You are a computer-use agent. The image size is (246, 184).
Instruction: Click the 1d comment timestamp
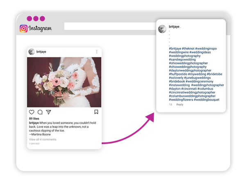click(171, 105)
